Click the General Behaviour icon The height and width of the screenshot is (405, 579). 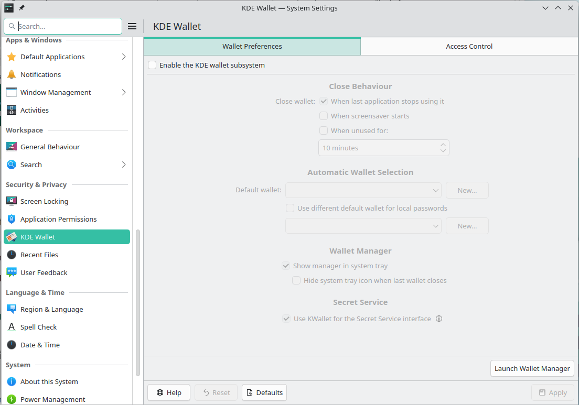pos(12,147)
